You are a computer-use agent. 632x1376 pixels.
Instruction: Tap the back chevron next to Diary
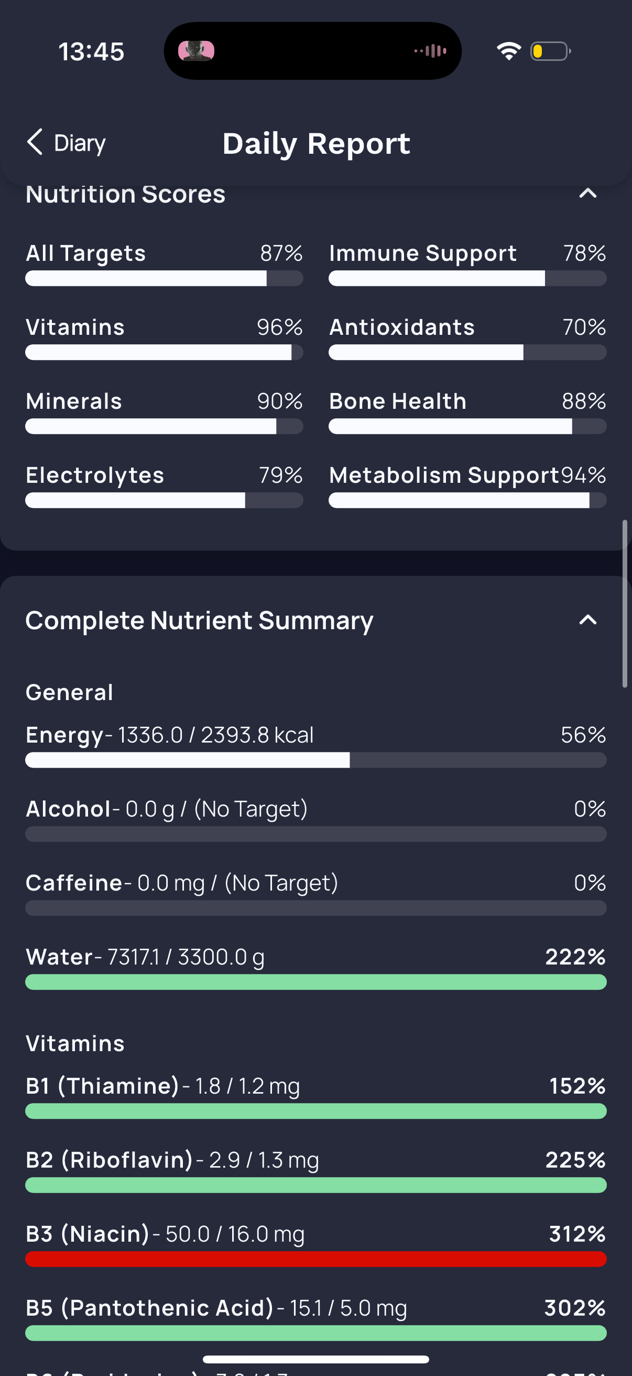(35, 142)
